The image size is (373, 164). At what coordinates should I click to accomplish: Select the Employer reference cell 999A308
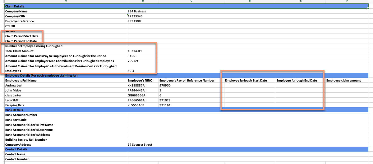click(x=134, y=21)
